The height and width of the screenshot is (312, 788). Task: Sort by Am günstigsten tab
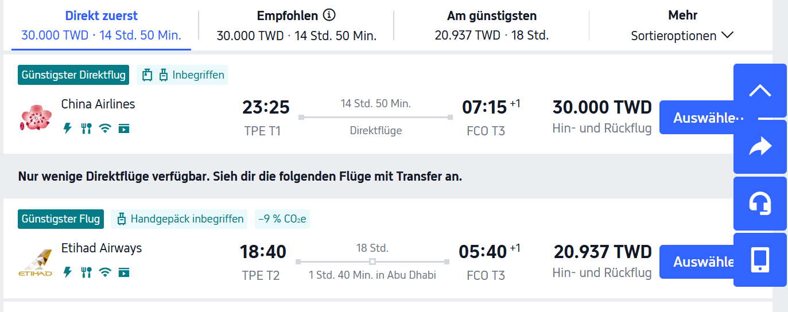pyautogui.click(x=491, y=26)
